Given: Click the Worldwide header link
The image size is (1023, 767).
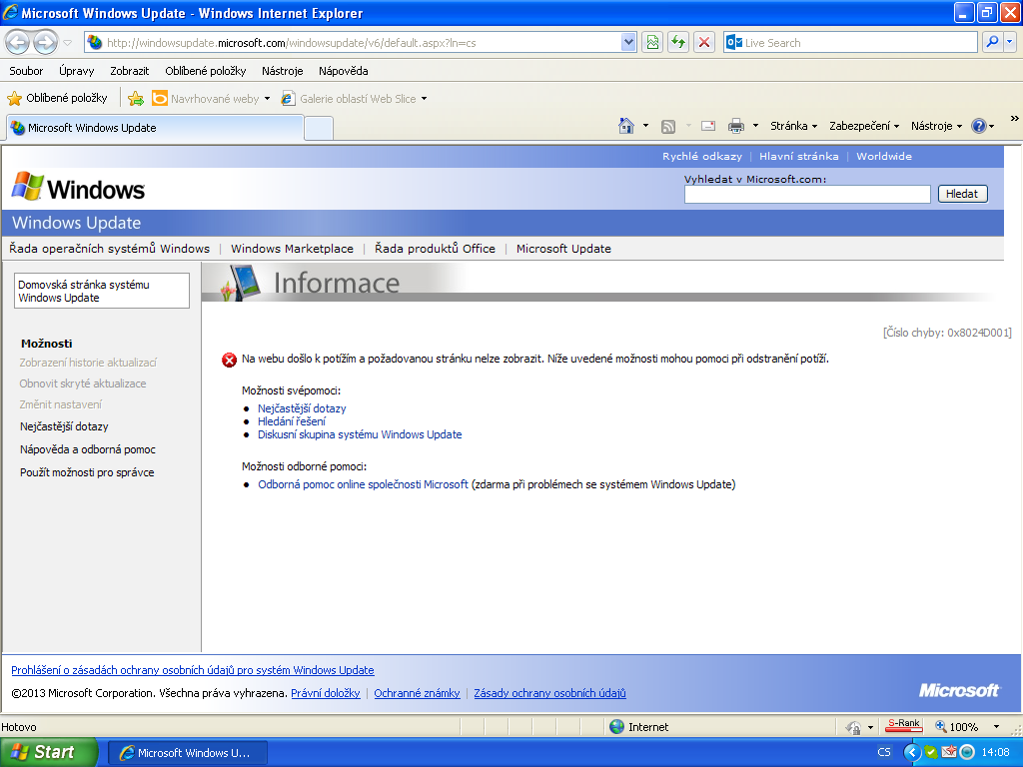Looking at the screenshot, I should coord(884,157).
